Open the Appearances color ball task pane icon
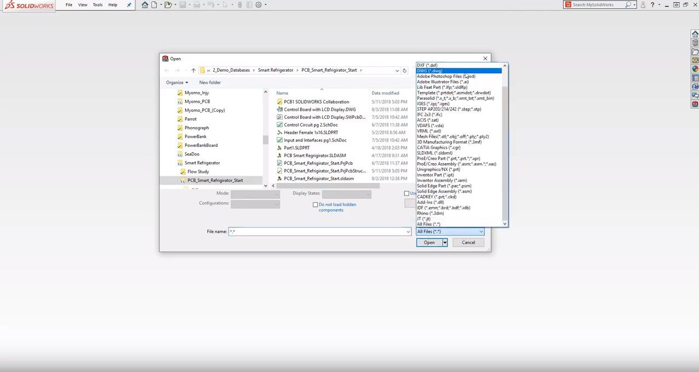Screen dimensions: 699x372 pyautogui.click(x=695, y=69)
